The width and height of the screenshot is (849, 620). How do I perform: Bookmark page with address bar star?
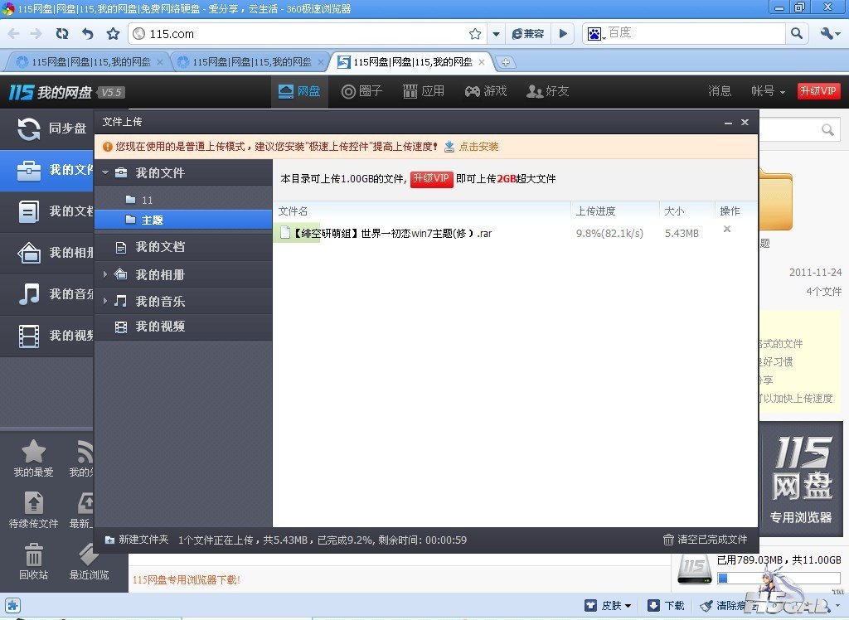coord(475,34)
